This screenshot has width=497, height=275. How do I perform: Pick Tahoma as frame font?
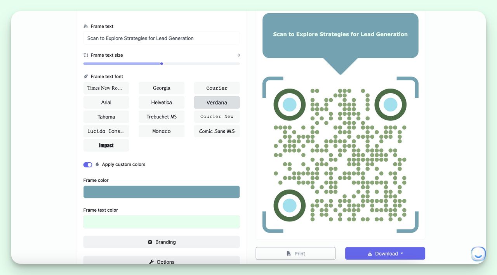[106, 117]
